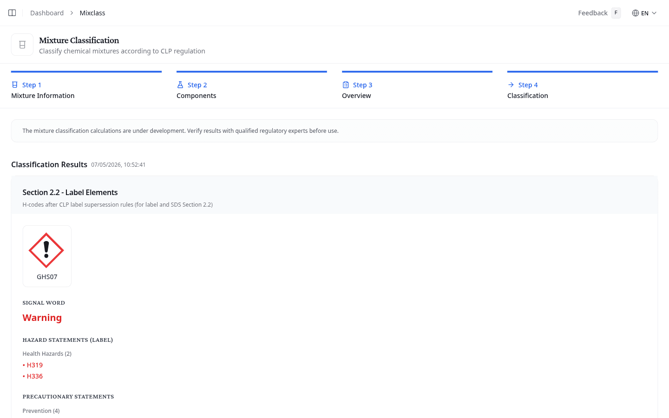Click the F shortcut key badge

point(616,13)
